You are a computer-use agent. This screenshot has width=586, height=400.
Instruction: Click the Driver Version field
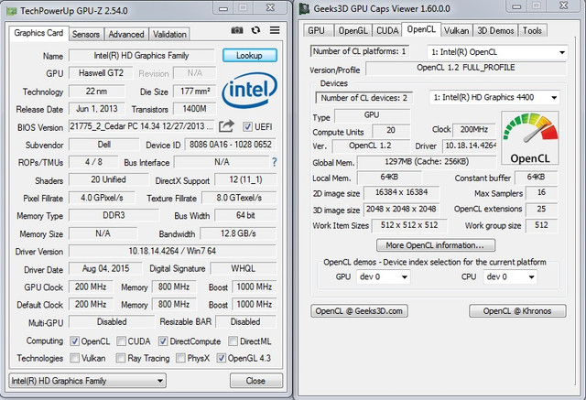[172, 251]
